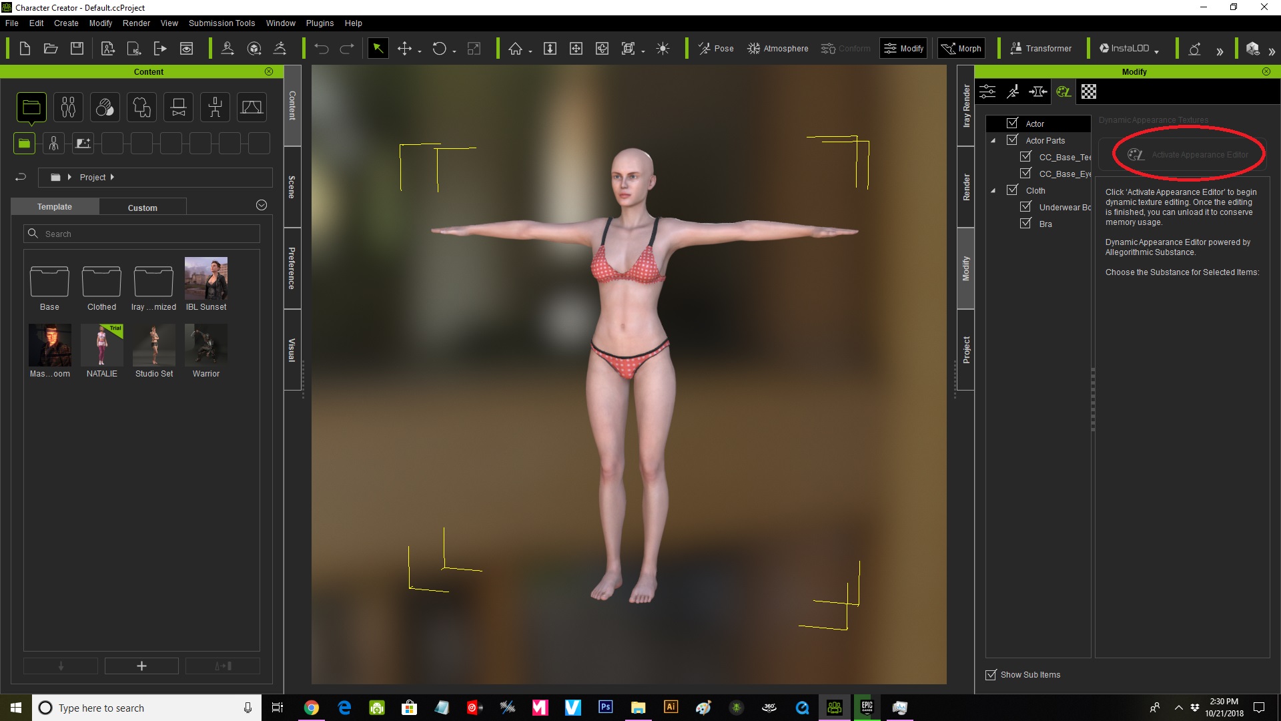This screenshot has height=721, width=1281.
Task: Click the Modify toolbar button
Action: (x=903, y=49)
